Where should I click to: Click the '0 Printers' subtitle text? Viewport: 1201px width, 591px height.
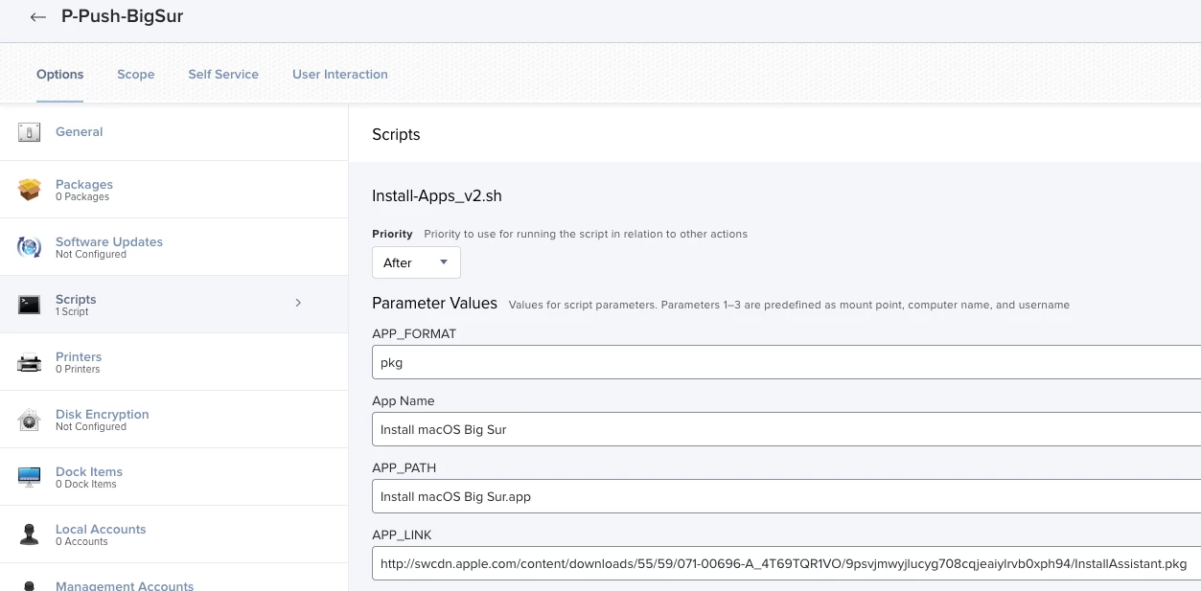point(78,369)
